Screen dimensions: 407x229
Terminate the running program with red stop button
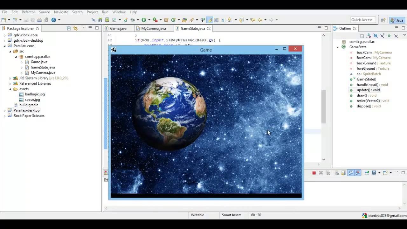coord(314,173)
